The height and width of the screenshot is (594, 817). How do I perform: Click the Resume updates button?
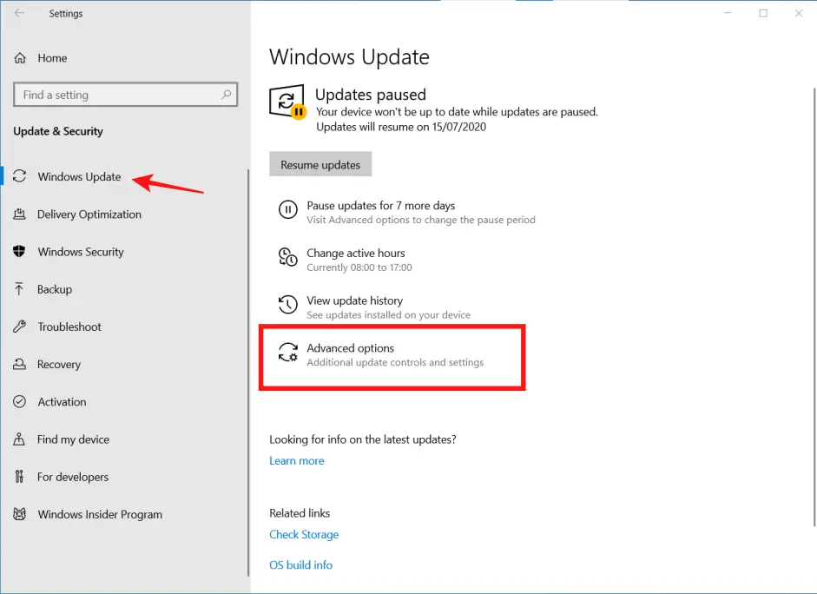click(320, 164)
